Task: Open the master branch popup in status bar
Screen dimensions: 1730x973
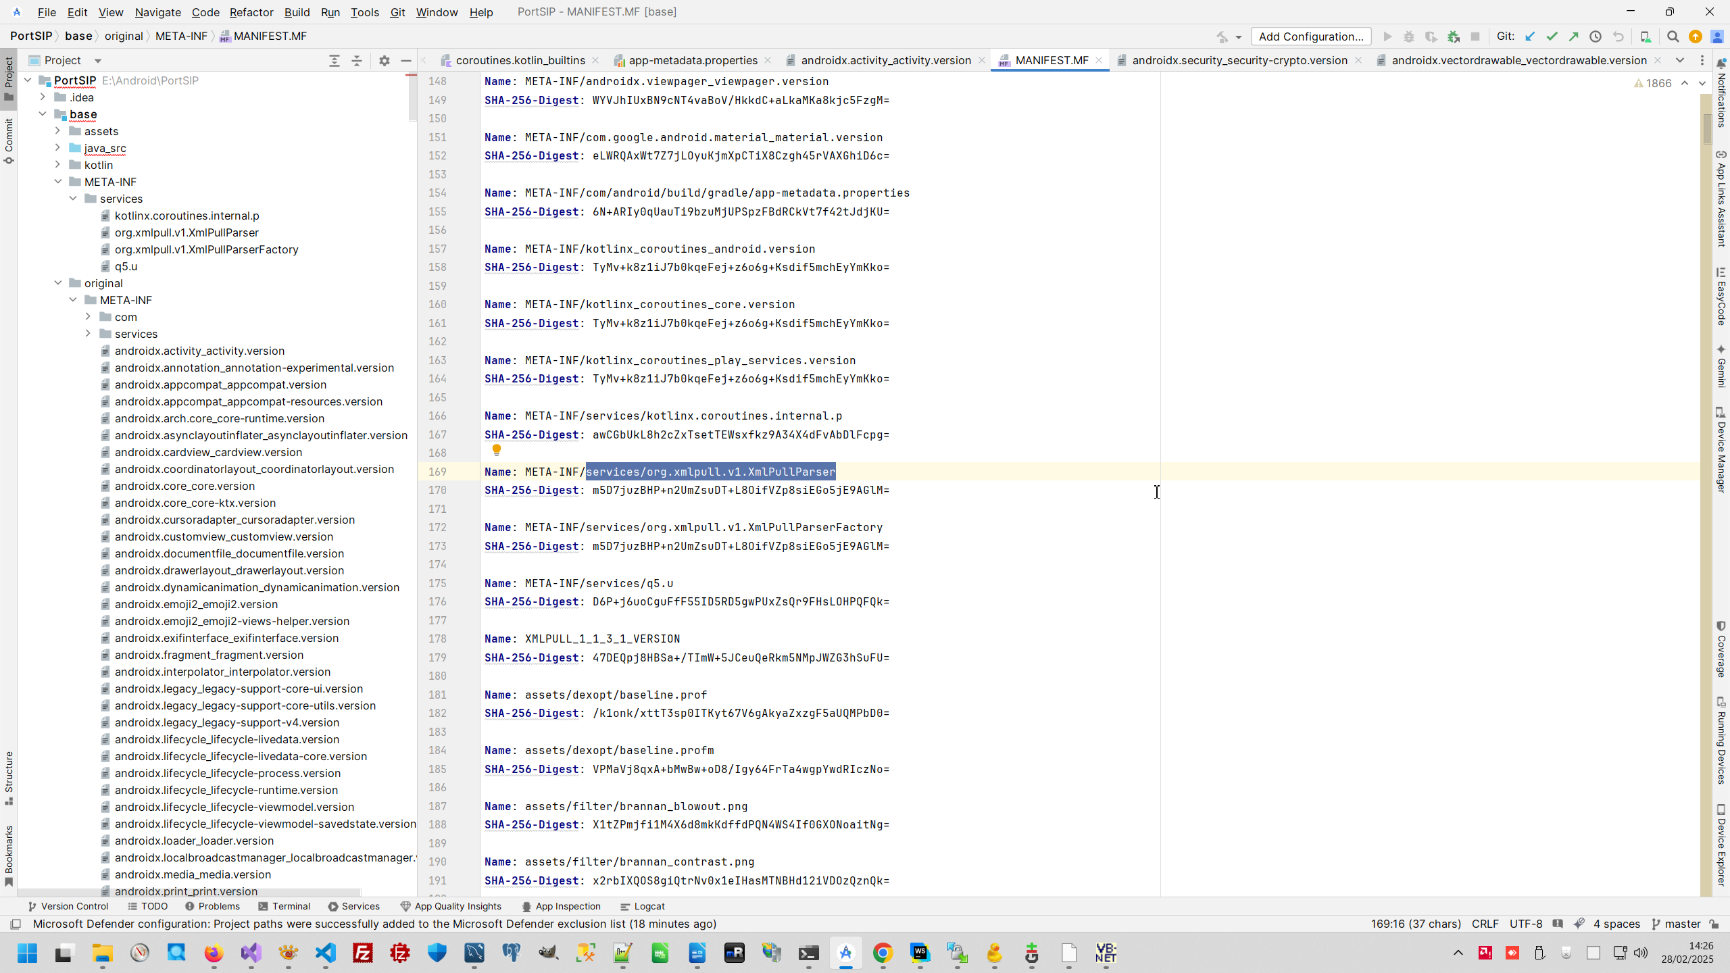Action: (x=1677, y=924)
